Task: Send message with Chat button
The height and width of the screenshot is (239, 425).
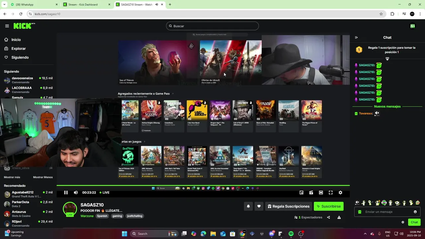Action: pos(414,222)
